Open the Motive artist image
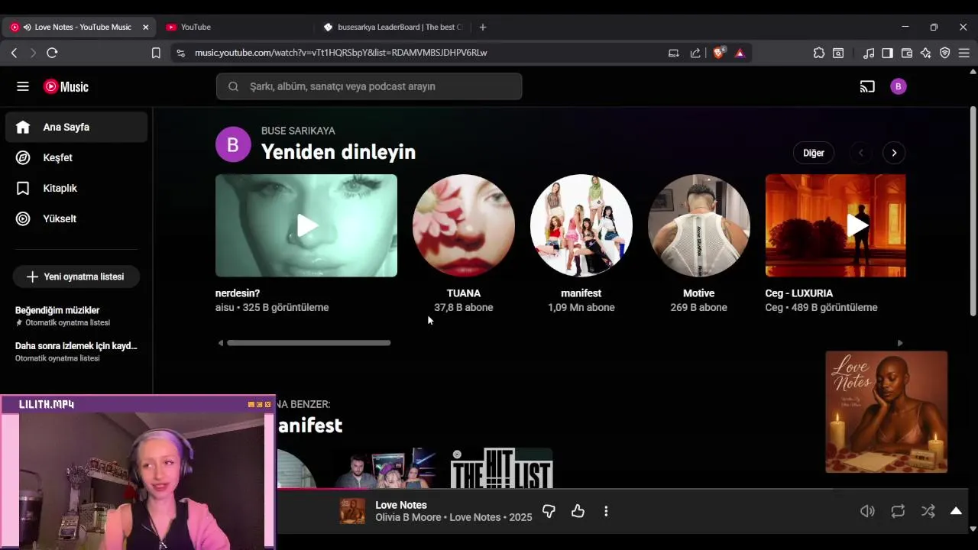 pyautogui.click(x=699, y=225)
